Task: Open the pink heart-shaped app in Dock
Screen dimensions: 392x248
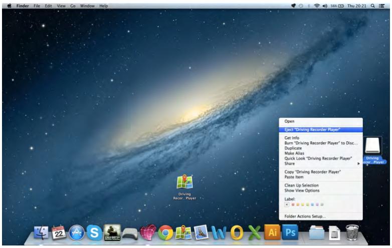Action: click(148, 232)
